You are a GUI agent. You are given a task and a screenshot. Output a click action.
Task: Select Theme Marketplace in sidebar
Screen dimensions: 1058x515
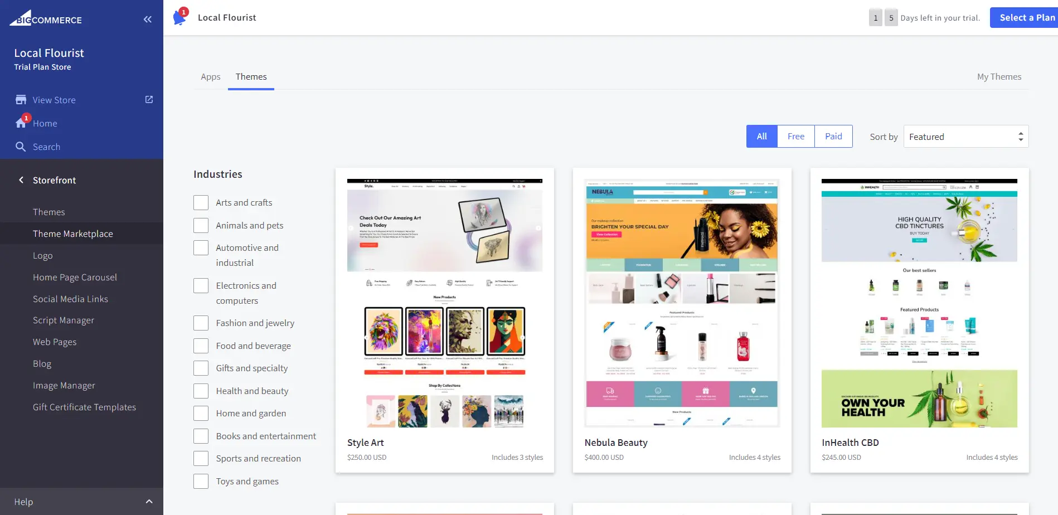[x=73, y=234]
